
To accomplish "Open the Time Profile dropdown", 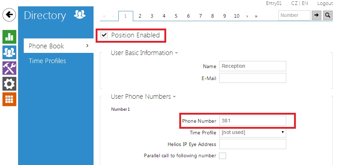I will pos(253,133).
